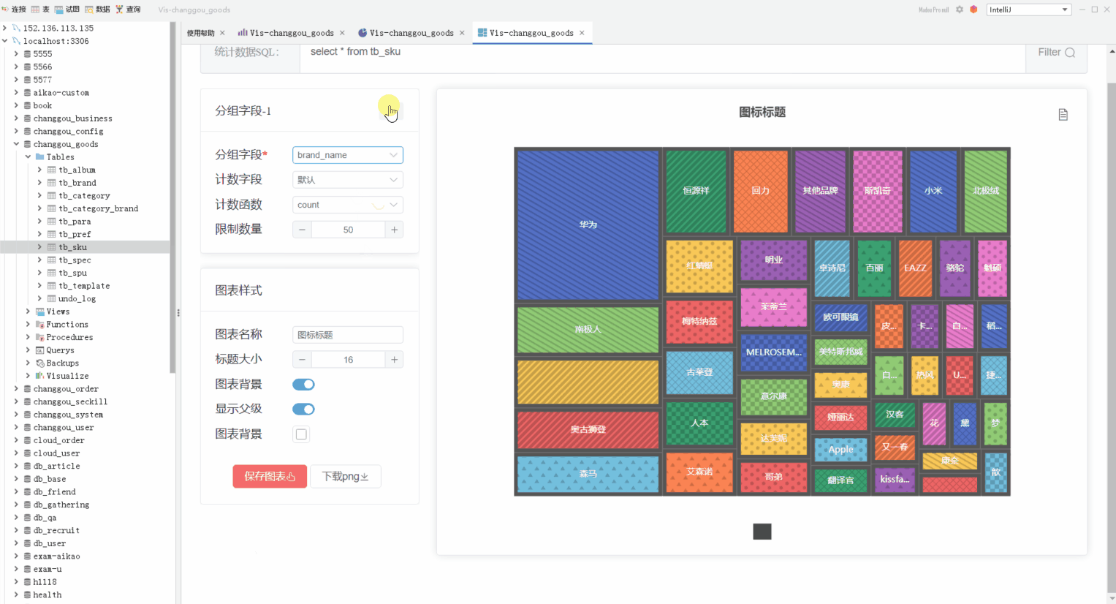The height and width of the screenshot is (604, 1116).
Task: Collapse the localhost:3306 connection node
Action: tap(5, 41)
